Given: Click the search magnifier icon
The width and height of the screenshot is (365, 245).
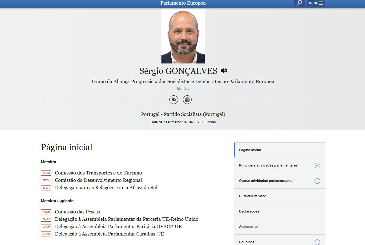Looking at the screenshot, I should click(299, 3).
